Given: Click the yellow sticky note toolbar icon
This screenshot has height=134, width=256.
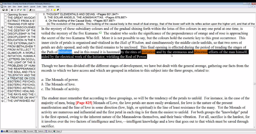Looking at the screenshot, I should [55, 10].
